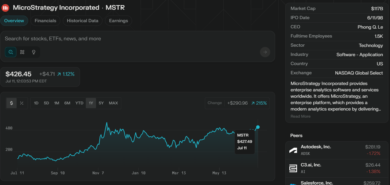Open the C3.ai, Inc. peer entry
Image resolution: width=390 pixels, height=185 pixels.
pyautogui.click(x=337, y=168)
